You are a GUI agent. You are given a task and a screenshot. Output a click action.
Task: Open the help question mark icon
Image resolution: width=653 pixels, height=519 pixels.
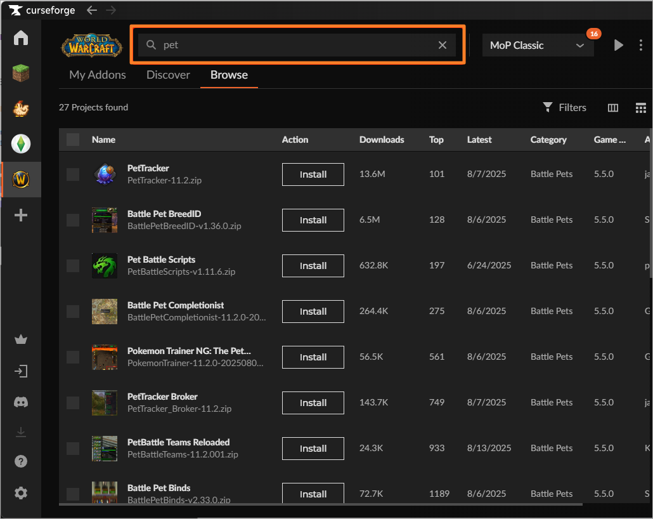pyautogui.click(x=21, y=461)
